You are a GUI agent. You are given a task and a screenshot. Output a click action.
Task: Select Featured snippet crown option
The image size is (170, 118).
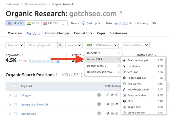pos(137,60)
